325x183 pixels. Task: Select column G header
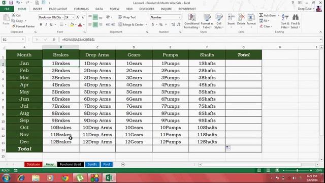243,47
